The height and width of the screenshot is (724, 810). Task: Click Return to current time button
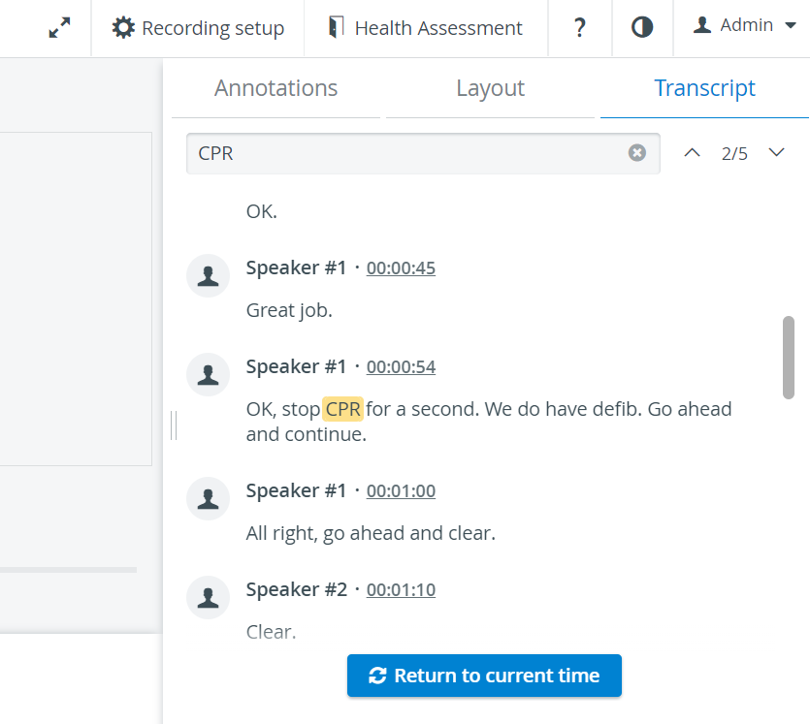[x=484, y=676]
